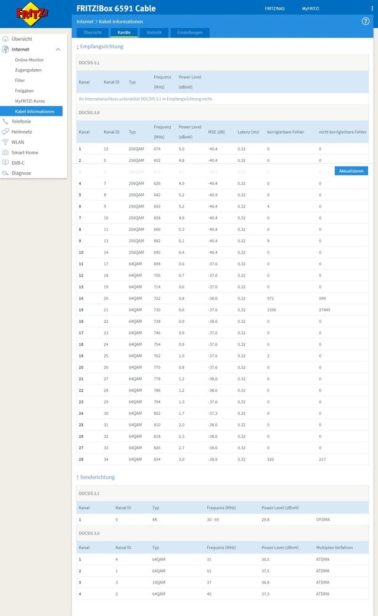
Task: Click power level 29.8 in upstream table
Action: tap(266, 519)
